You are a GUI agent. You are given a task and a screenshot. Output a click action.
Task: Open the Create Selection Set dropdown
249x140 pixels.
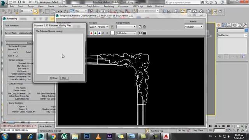click(148, 11)
